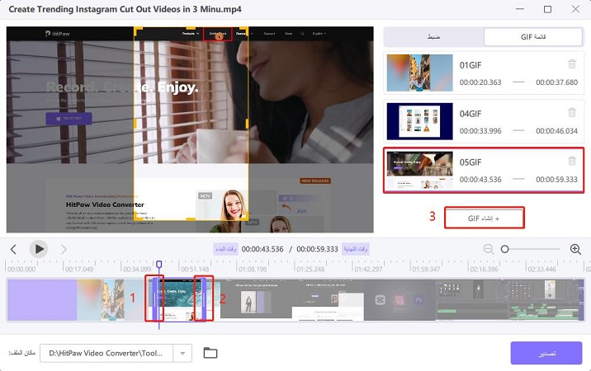
Task: Minimize the window
Action: (x=520, y=9)
